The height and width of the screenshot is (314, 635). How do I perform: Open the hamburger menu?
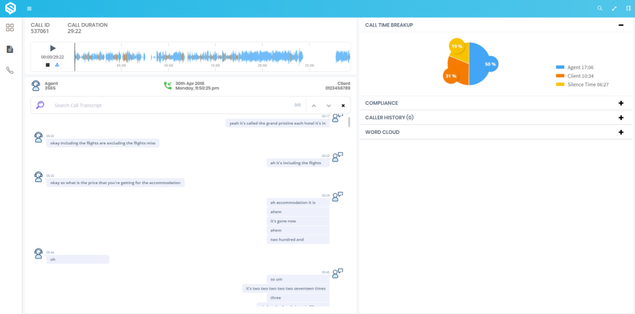click(x=29, y=9)
